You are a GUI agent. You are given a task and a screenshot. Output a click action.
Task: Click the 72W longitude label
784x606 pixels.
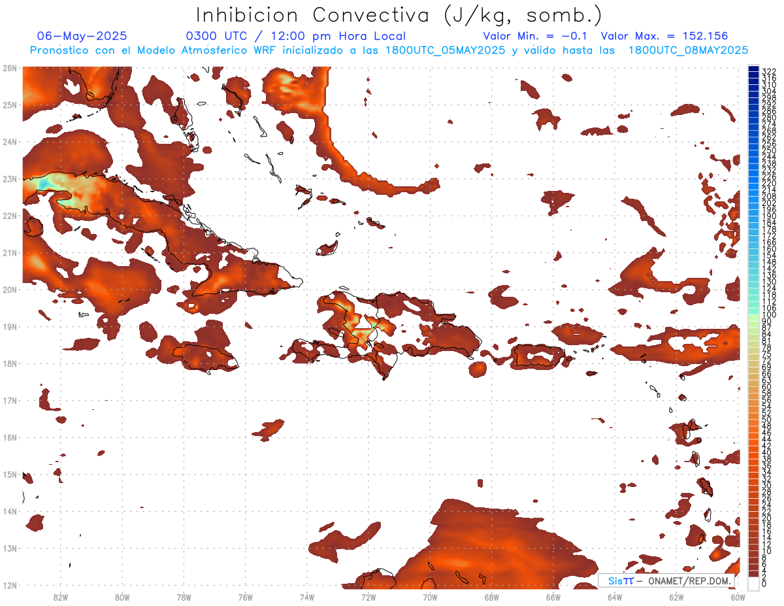(368, 597)
